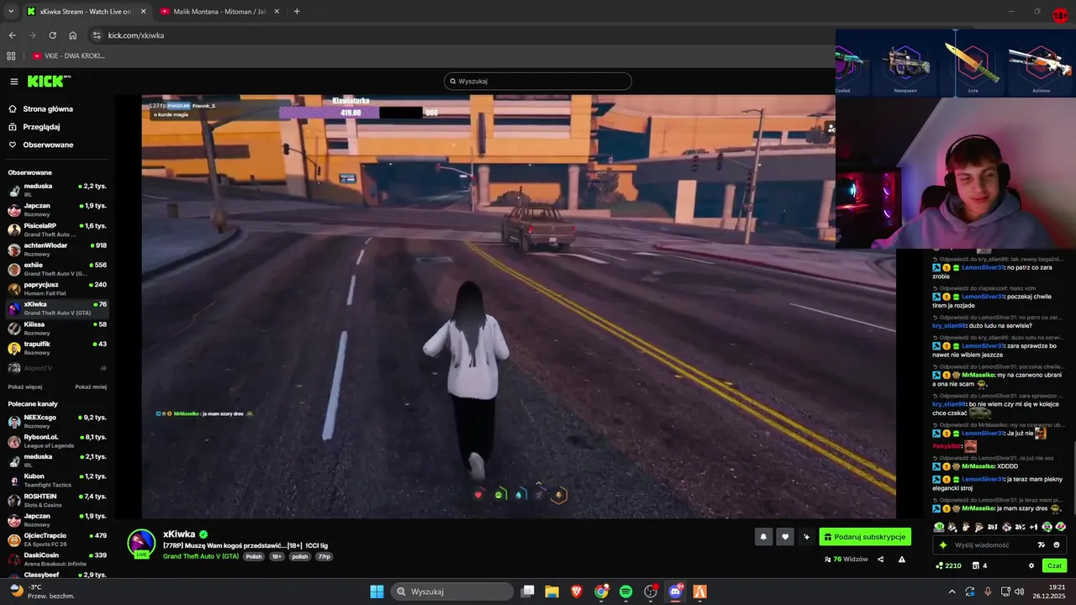Viewport: 1076px width, 605px height.
Task: Open recommended channel ROSHTEIN
Action: click(57, 500)
